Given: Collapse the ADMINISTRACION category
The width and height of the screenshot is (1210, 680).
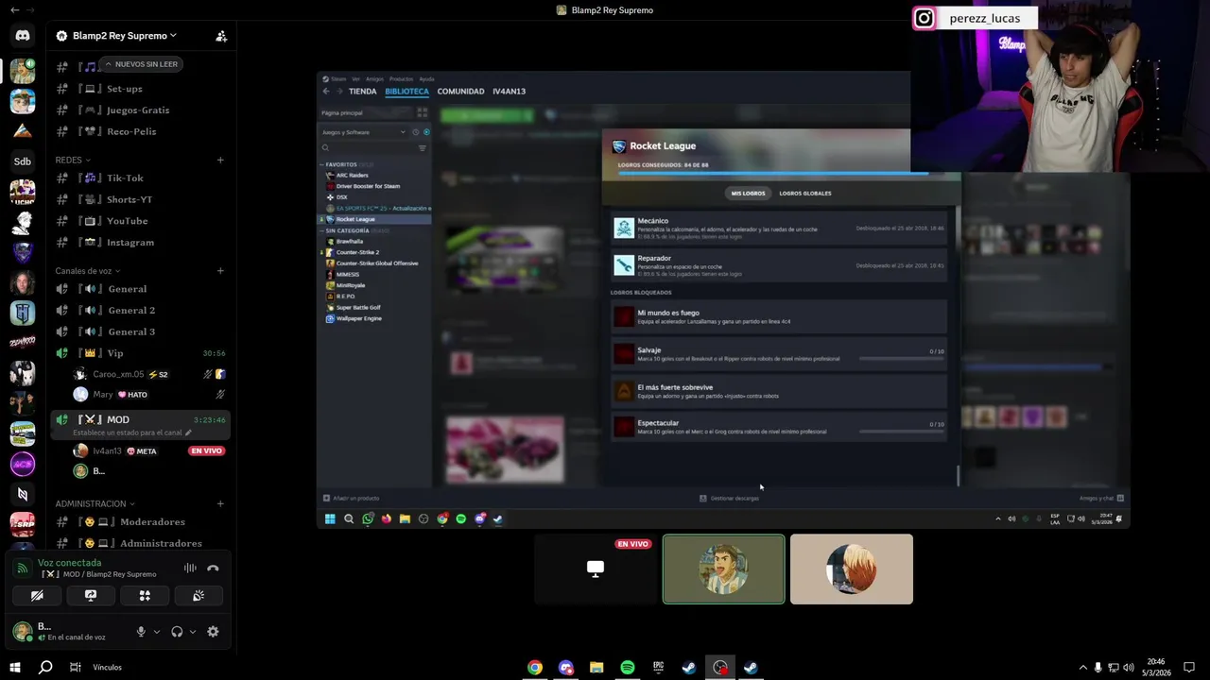Looking at the screenshot, I should (95, 504).
